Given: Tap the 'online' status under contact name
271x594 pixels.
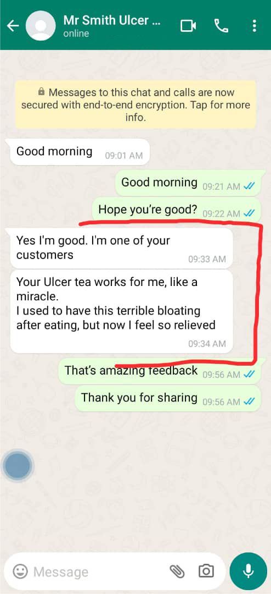Looking at the screenshot, I should pyautogui.click(x=76, y=34).
